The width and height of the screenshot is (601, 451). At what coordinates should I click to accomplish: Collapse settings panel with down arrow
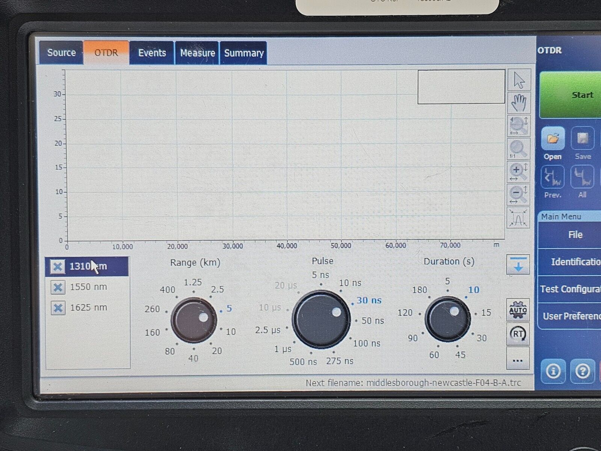tap(518, 265)
